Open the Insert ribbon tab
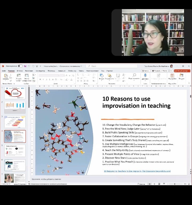Screen dimensions: 192x205 pos(20,71)
